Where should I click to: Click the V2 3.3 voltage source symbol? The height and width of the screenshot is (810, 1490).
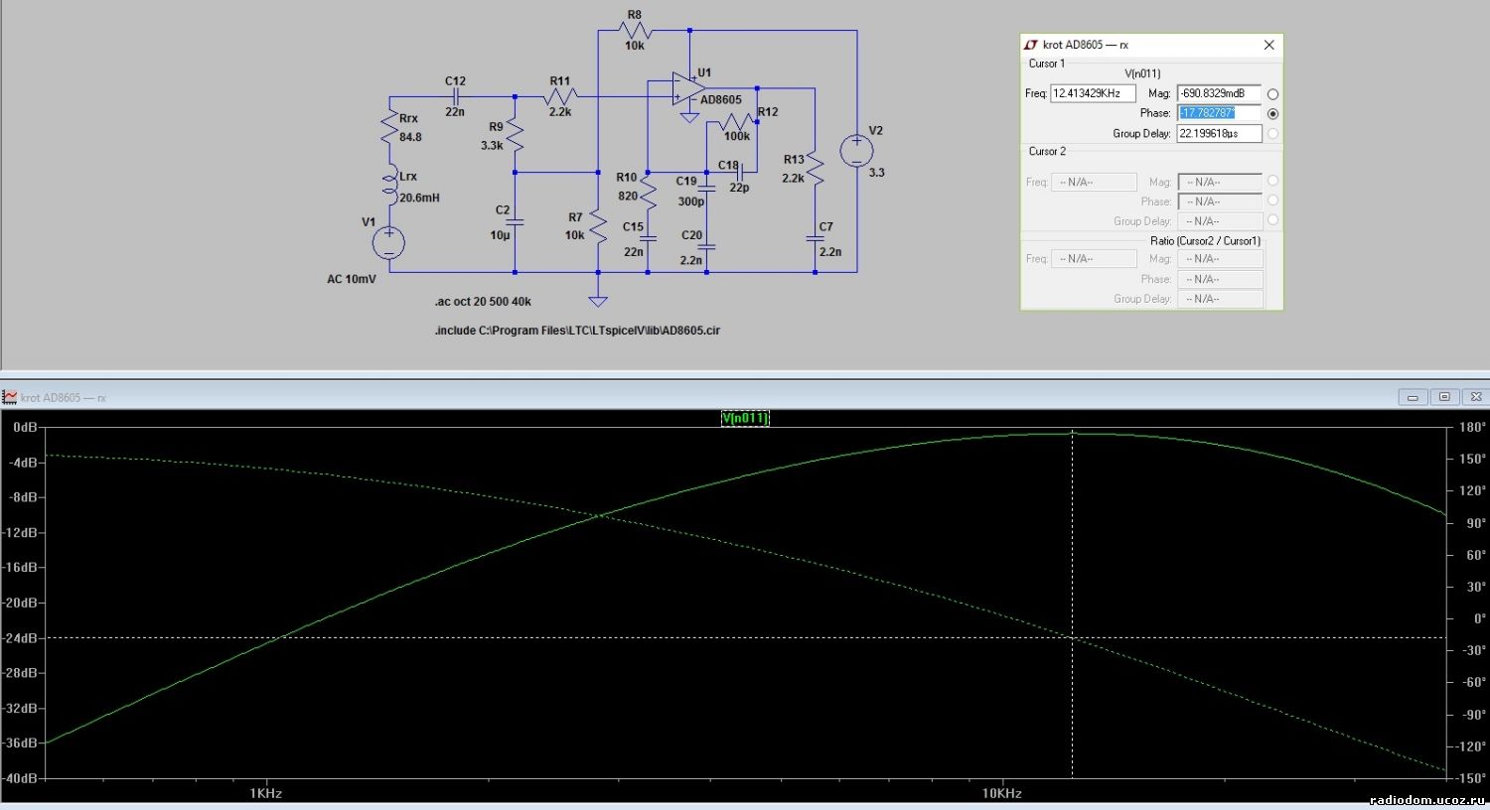(x=856, y=151)
